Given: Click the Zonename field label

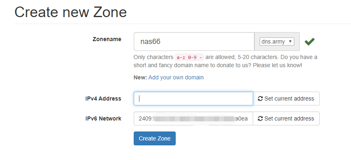Looking at the screenshot, I should pyautogui.click(x=107, y=39).
